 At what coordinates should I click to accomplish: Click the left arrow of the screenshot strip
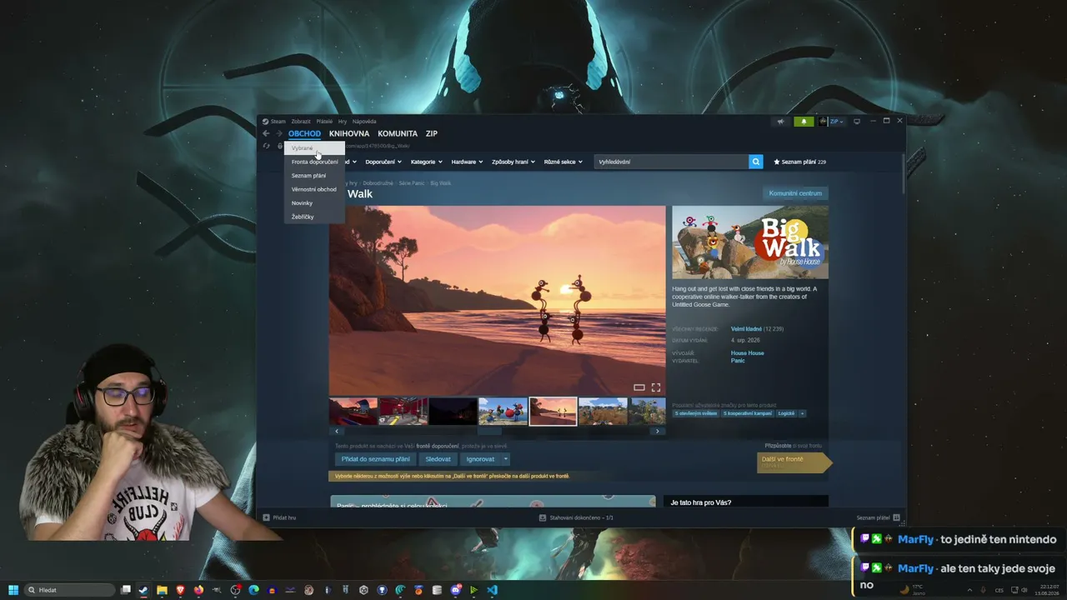[x=337, y=431]
